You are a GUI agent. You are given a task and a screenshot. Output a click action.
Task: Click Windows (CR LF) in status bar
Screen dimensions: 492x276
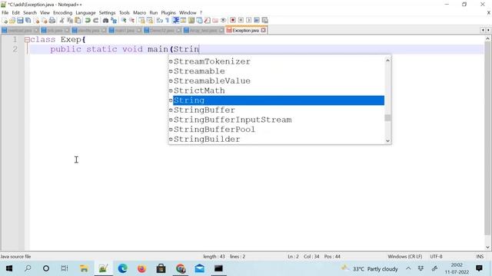tap(405, 256)
